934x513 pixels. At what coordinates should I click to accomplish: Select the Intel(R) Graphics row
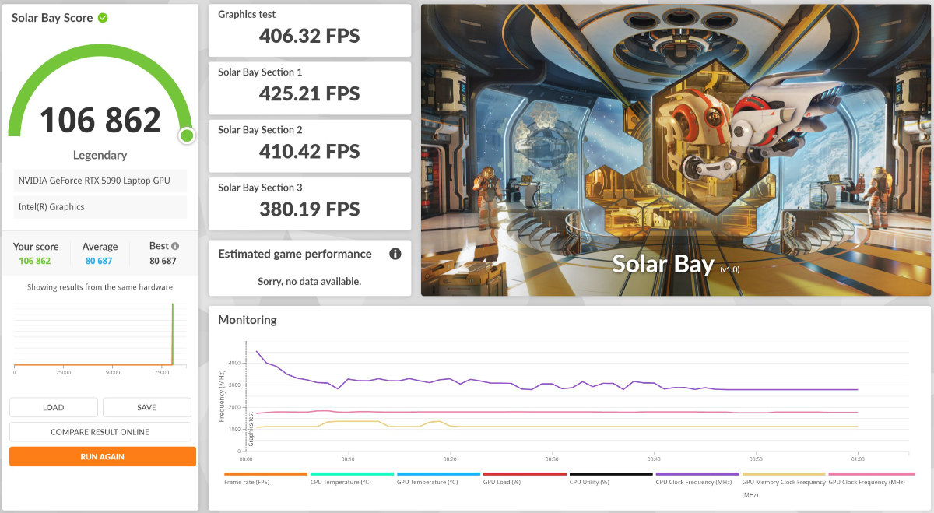coord(100,207)
